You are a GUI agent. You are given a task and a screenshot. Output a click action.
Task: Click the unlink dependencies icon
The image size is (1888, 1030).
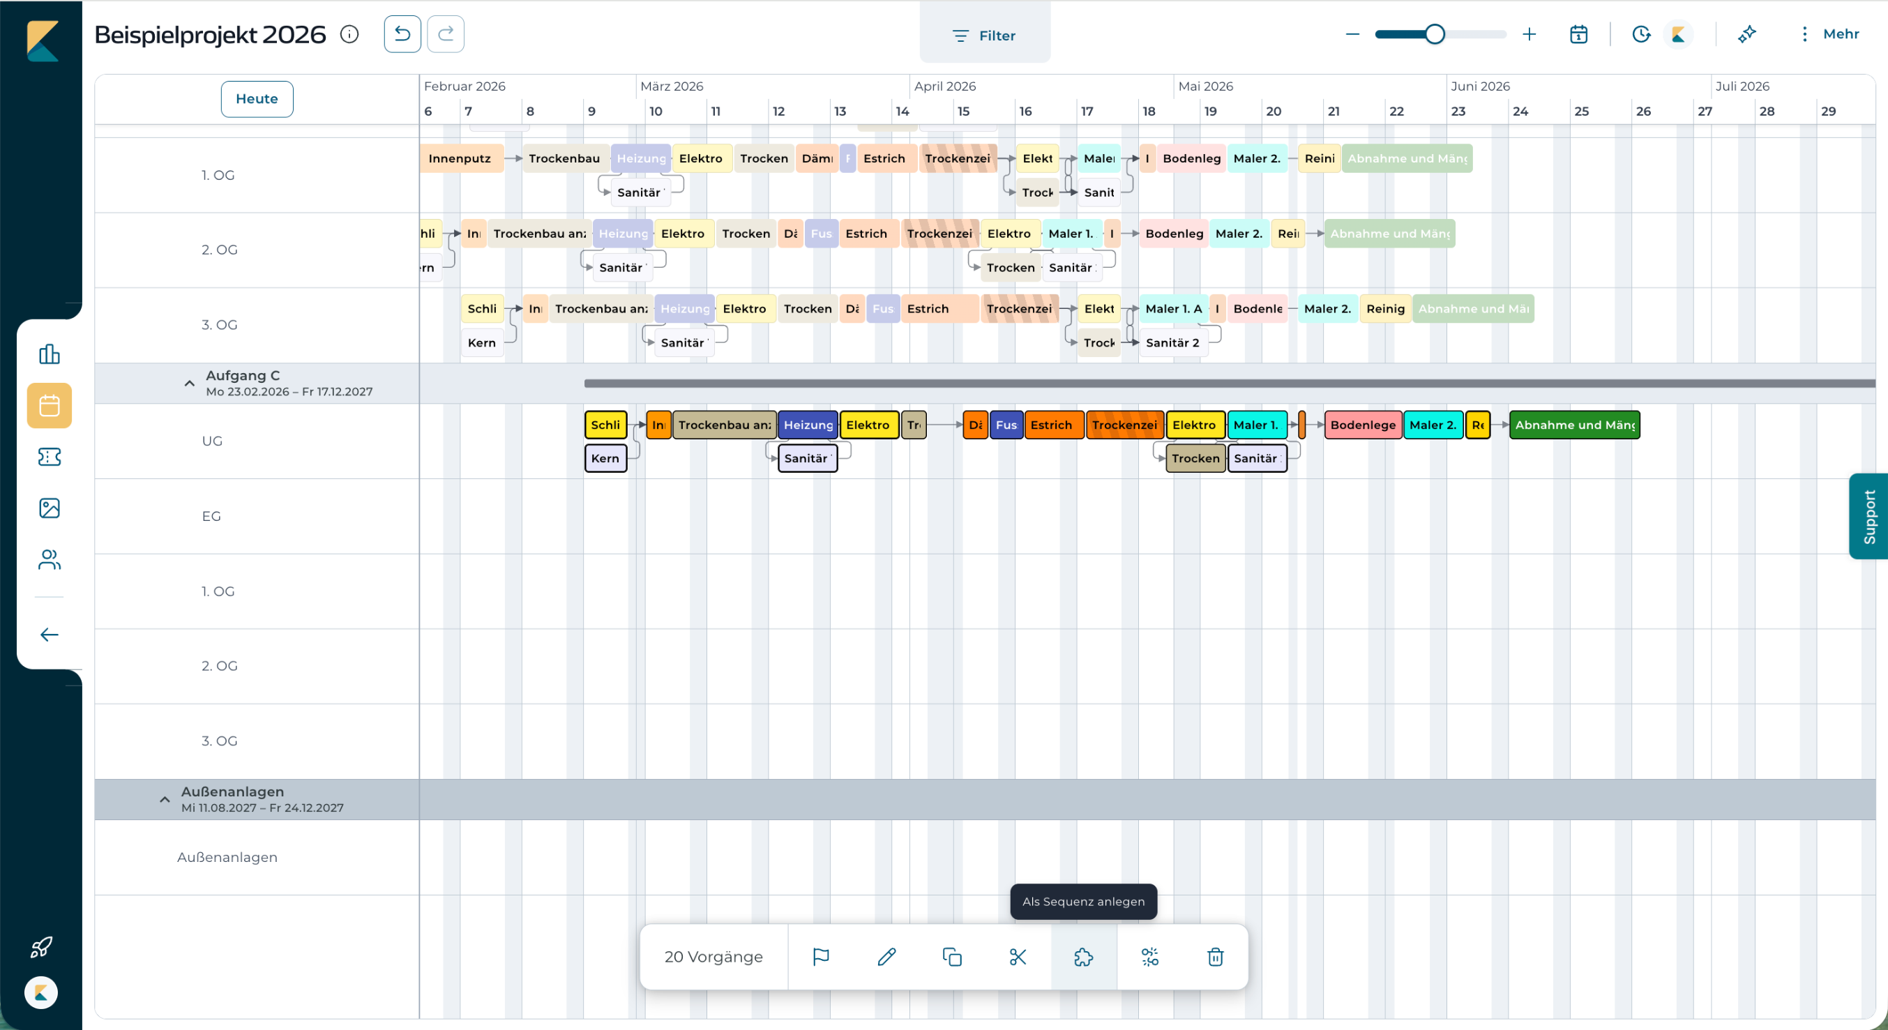pos(1149,957)
